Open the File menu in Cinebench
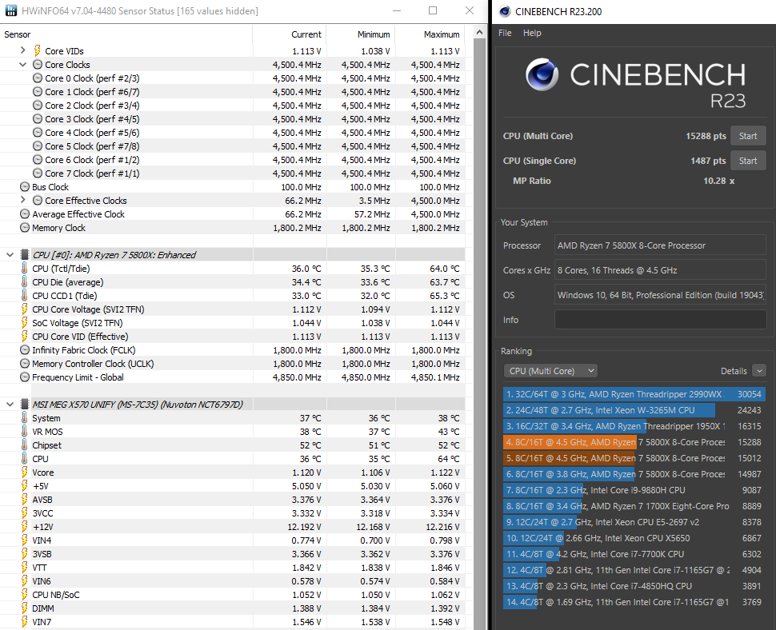776x630 pixels. (505, 33)
